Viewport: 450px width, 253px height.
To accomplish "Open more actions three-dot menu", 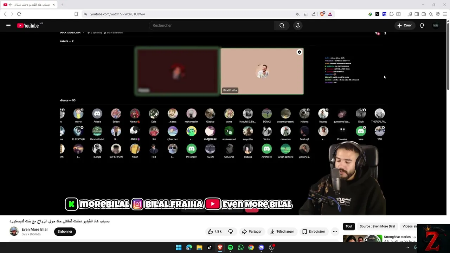I will (335, 232).
